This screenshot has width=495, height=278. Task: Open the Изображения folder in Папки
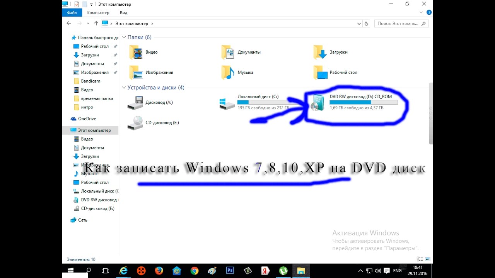click(x=151, y=72)
